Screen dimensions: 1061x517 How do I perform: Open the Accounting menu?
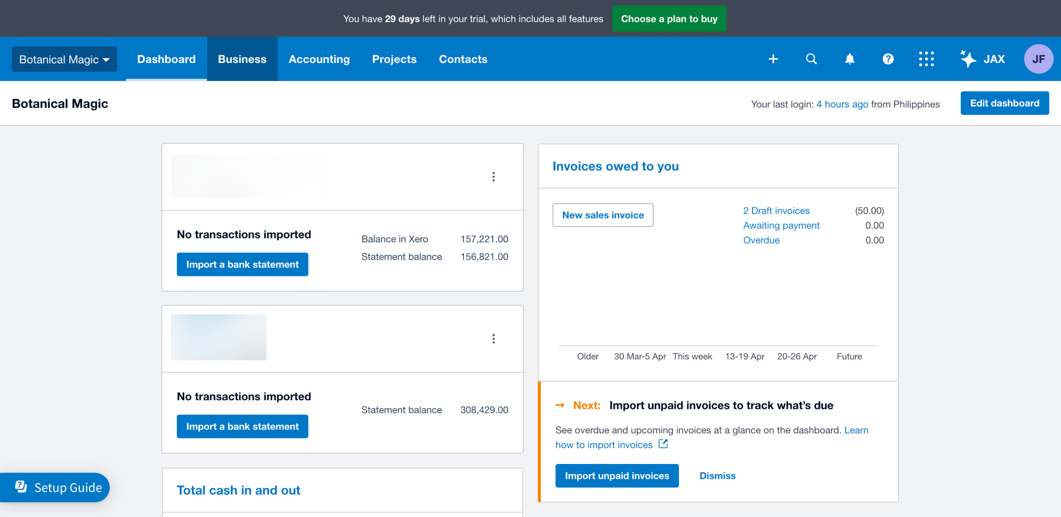[x=319, y=59]
